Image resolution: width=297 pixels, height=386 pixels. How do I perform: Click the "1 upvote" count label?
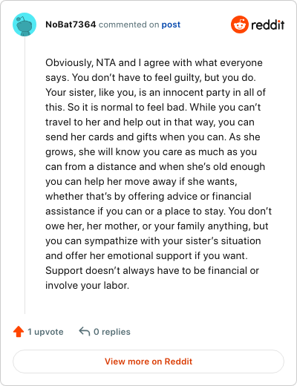pos(45,332)
